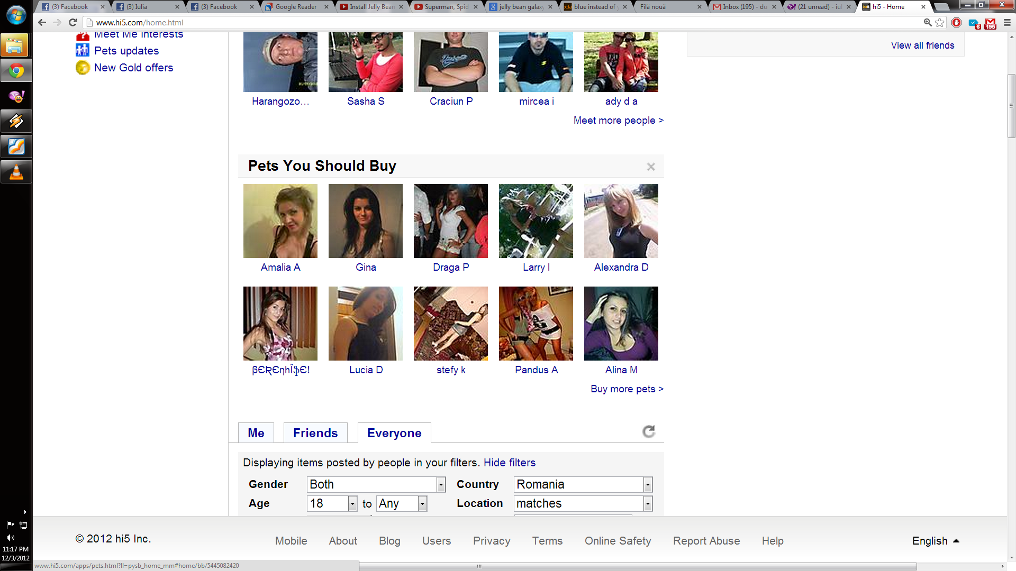Expand the minimum age dropdown showing 18
The height and width of the screenshot is (571, 1016).
(x=352, y=503)
